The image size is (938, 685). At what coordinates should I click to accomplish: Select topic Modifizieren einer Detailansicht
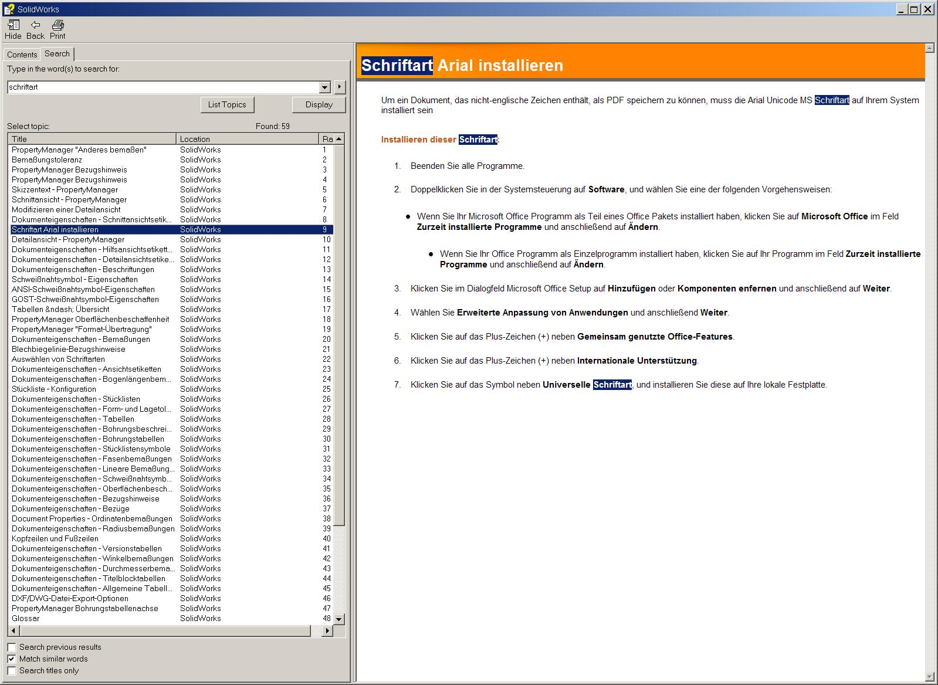[x=171, y=209]
